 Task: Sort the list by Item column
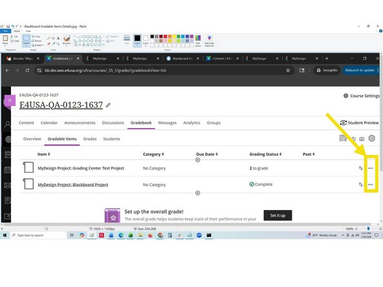(x=43, y=154)
